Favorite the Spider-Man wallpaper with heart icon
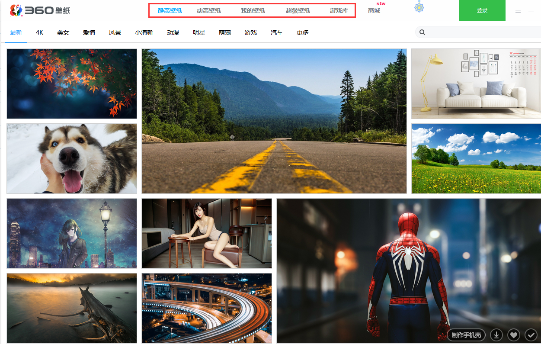 513,334
